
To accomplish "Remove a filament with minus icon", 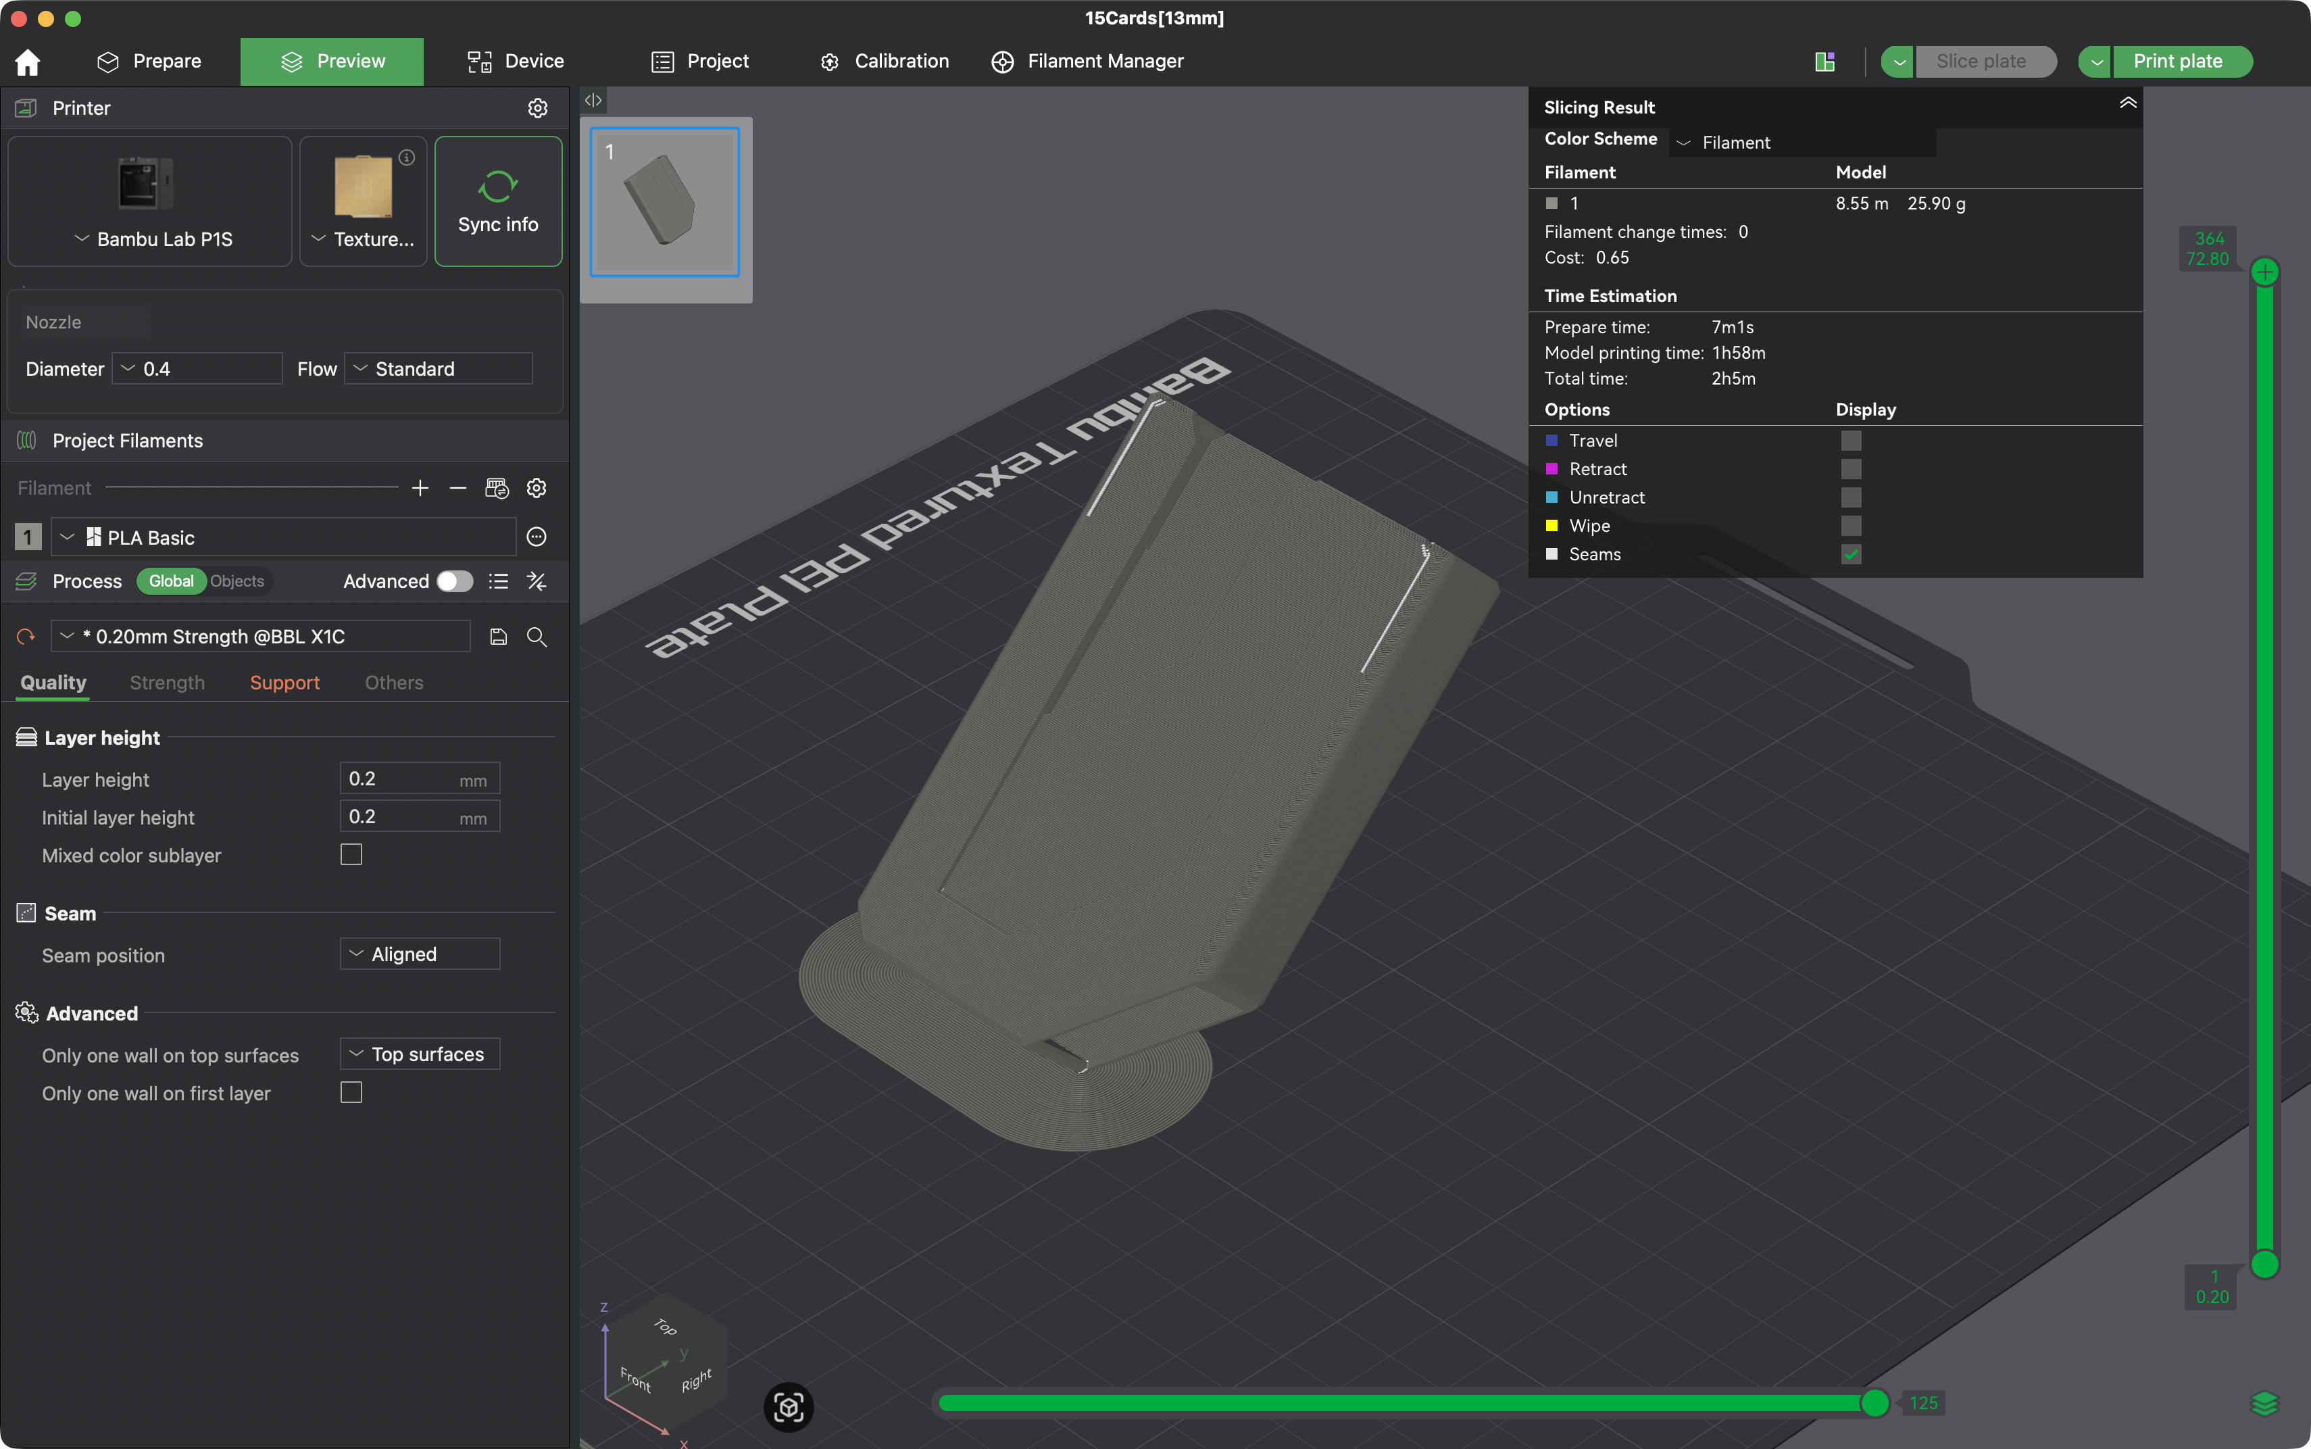I will pyautogui.click(x=458, y=488).
